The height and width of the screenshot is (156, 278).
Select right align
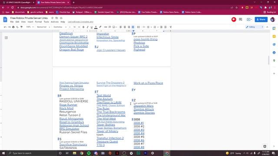tap(129, 27)
